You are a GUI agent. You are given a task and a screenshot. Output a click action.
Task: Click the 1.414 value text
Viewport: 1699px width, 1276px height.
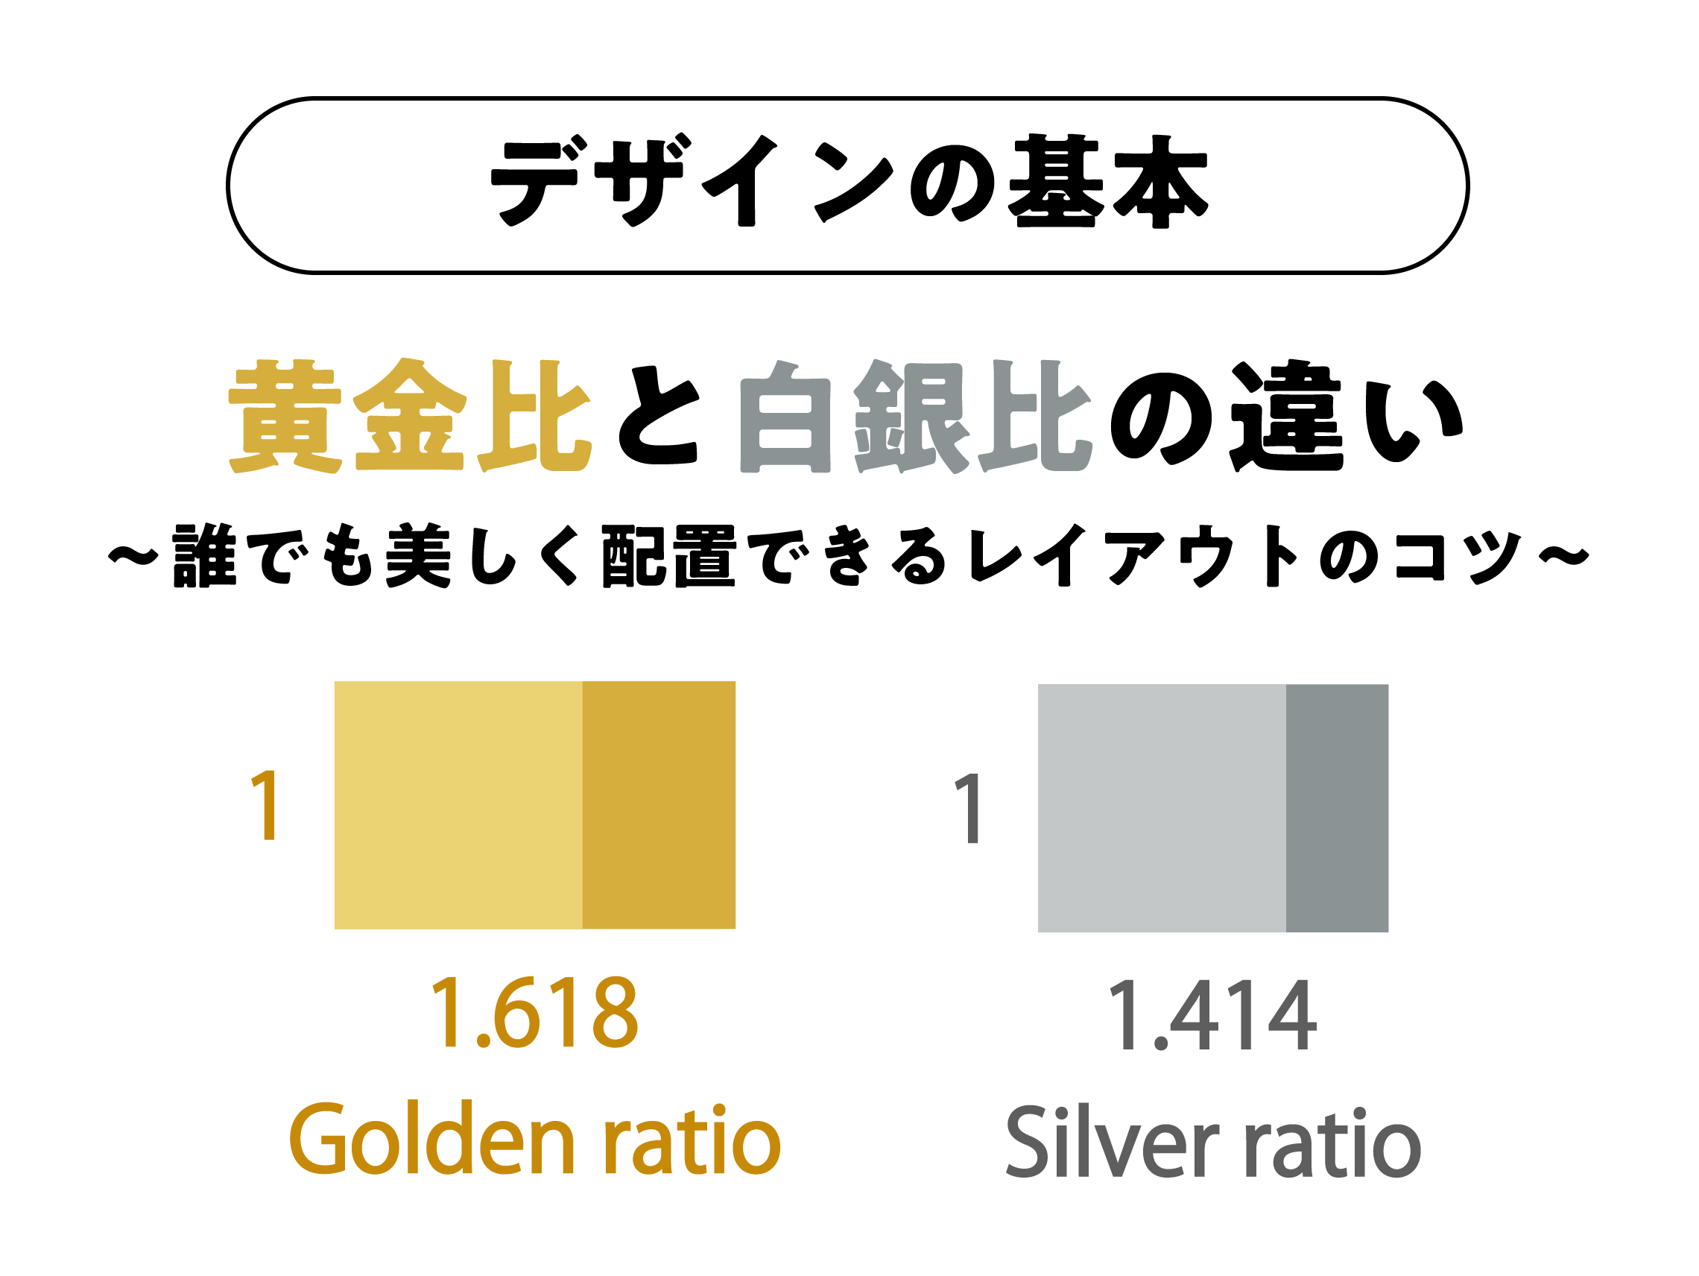tap(1212, 1016)
